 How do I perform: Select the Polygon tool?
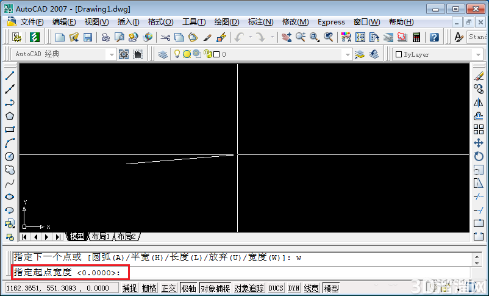(10, 116)
